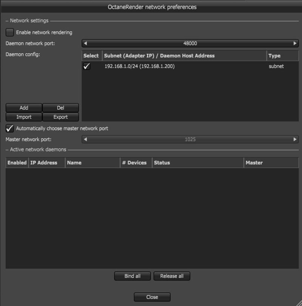Bind all network daemons

(133, 276)
